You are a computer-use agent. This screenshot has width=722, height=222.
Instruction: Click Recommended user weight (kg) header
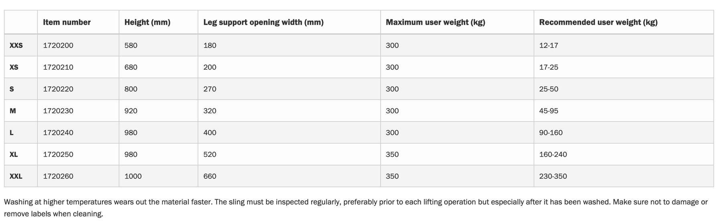click(x=598, y=22)
